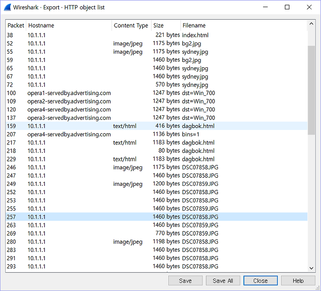Click image/jpeg content type of packet 52
321x291 pixels.
(128, 44)
